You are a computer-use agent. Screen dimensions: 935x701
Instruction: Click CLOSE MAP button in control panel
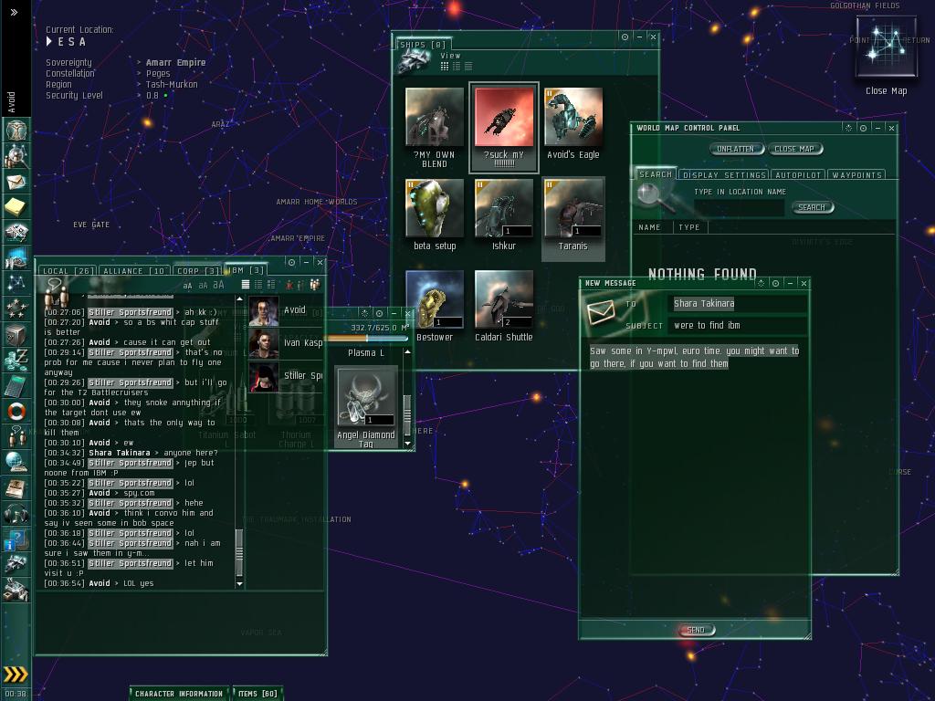point(794,149)
